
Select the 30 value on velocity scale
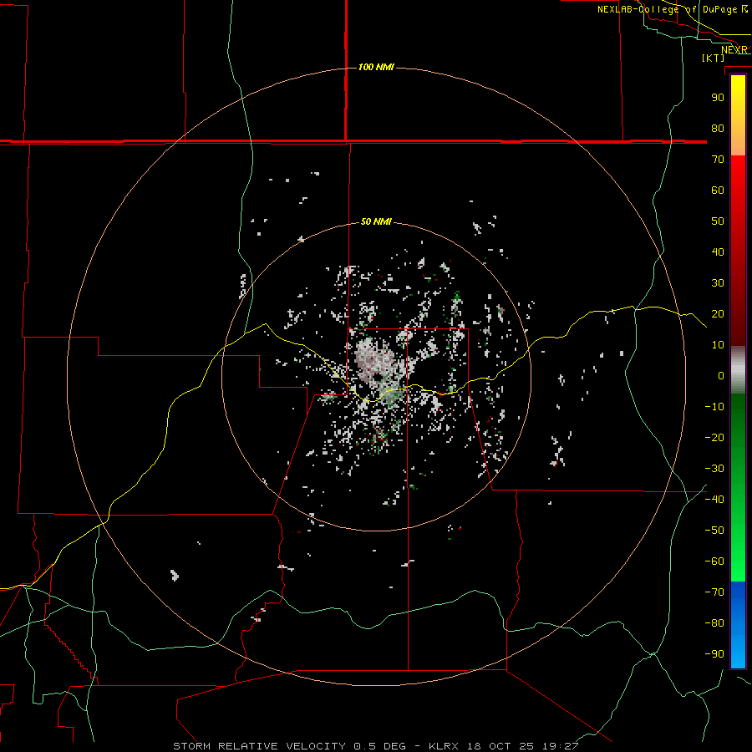[718, 283]
